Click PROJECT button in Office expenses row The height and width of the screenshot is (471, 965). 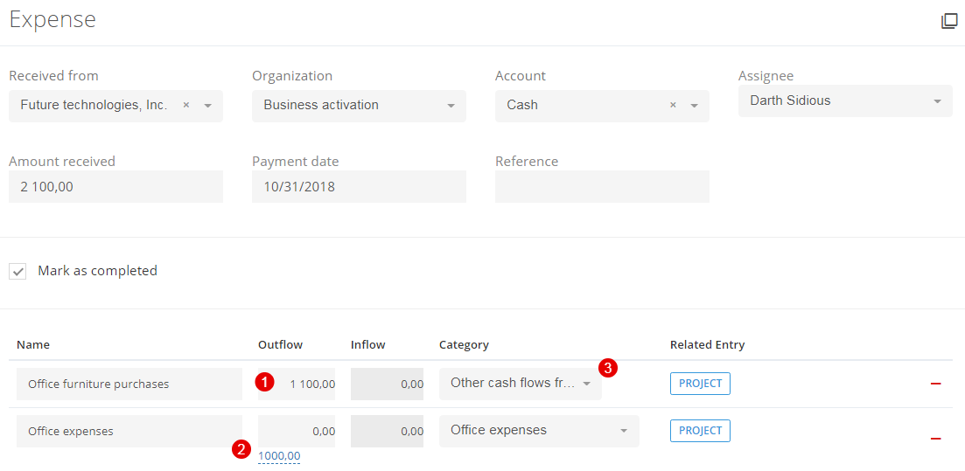pyautogui.click(x=700, y=431)
